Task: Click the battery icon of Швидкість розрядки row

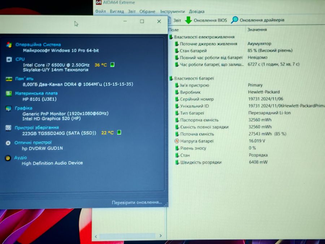Action: (177, 162)
